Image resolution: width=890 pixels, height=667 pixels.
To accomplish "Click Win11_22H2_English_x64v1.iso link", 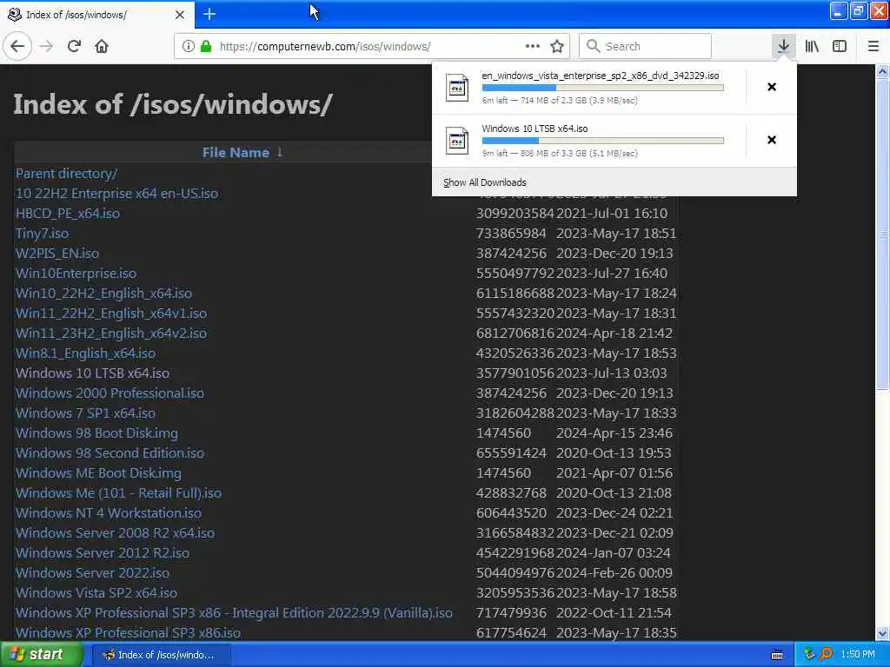I will tap(111, 313).
